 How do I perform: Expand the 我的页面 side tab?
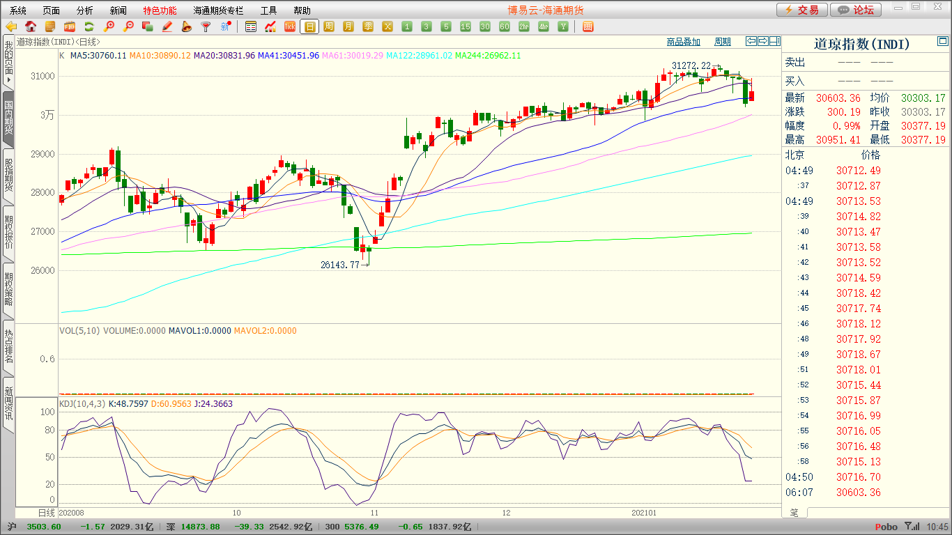8,63
